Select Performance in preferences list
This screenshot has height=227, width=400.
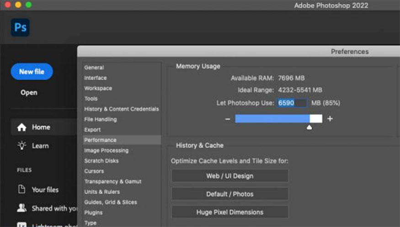tap(100, 140)
